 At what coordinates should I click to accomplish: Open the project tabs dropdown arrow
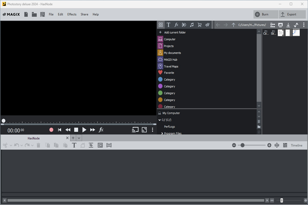click(79, 138)
